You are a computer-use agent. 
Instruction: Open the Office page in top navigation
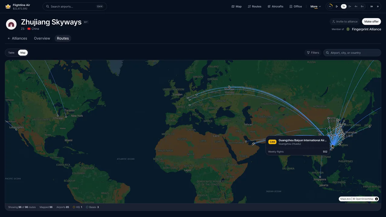(x=296, y=6)
